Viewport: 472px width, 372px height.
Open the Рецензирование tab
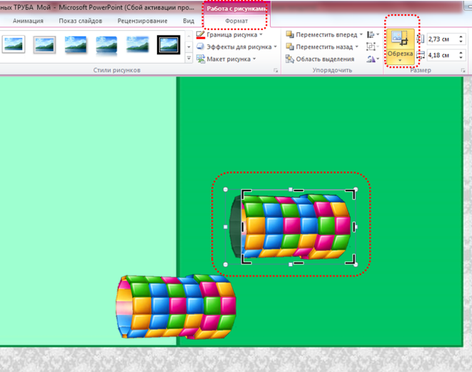pyautogui.click(x=142, y=21)
